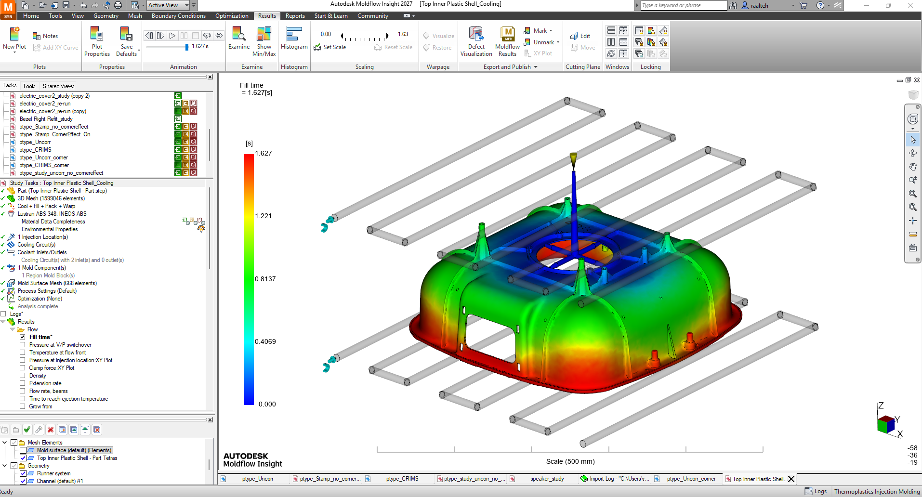Show Mold surface (default) layer
Screen dimensions: 922x497
pyautogui.click(x=23, y=450)
